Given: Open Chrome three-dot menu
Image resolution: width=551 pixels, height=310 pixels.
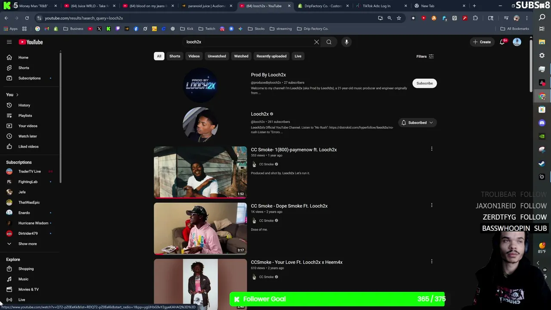Looking at the screenshot, I should click(527, 18).
